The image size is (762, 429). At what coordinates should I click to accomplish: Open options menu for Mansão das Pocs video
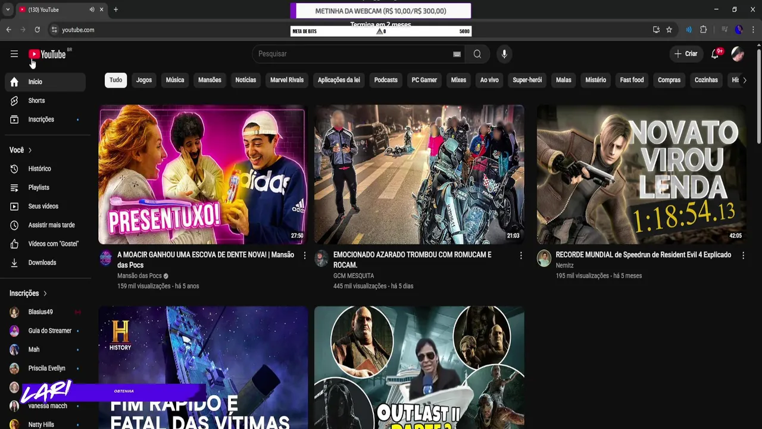click(x=305, y=256)
